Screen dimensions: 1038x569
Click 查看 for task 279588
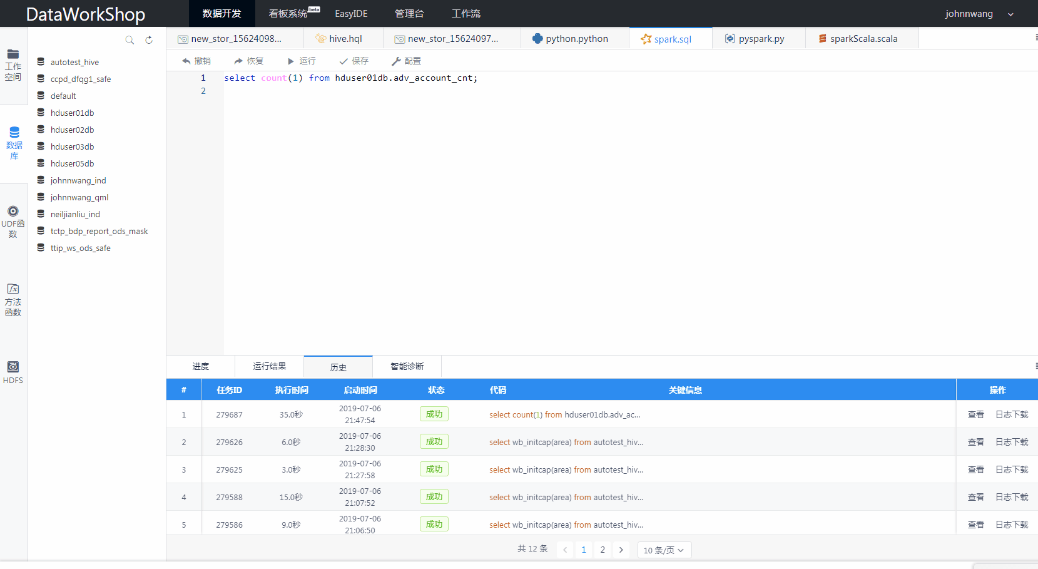tap(976, 497)
